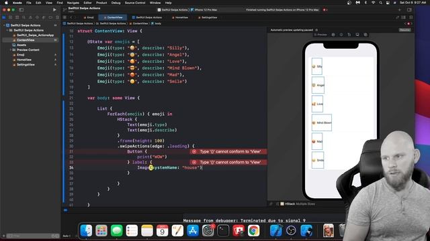Screen dimensions: 430x241
Task: Choose run destination iPhone 12 Pro Max
Action: coord(204,9)
